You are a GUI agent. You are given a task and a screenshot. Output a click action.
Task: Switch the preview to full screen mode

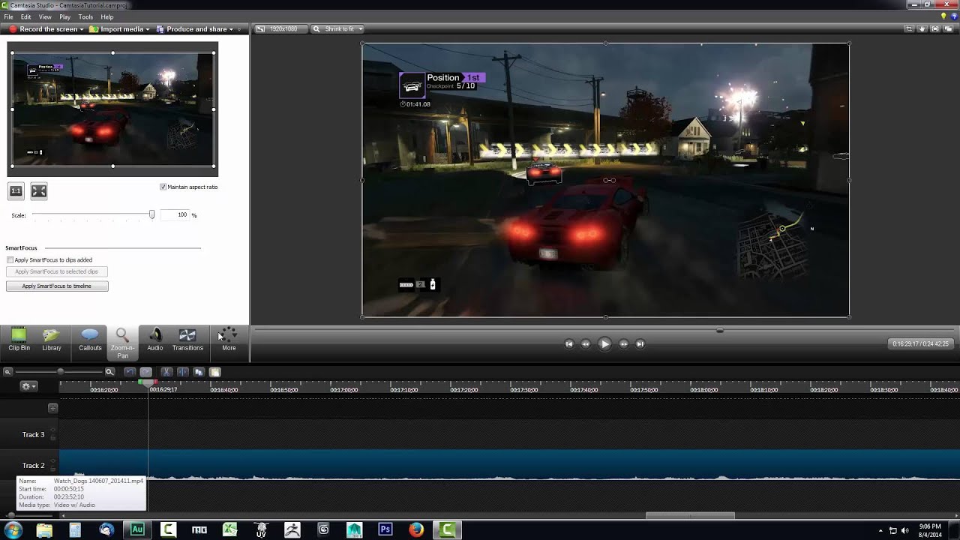(935, 29)
